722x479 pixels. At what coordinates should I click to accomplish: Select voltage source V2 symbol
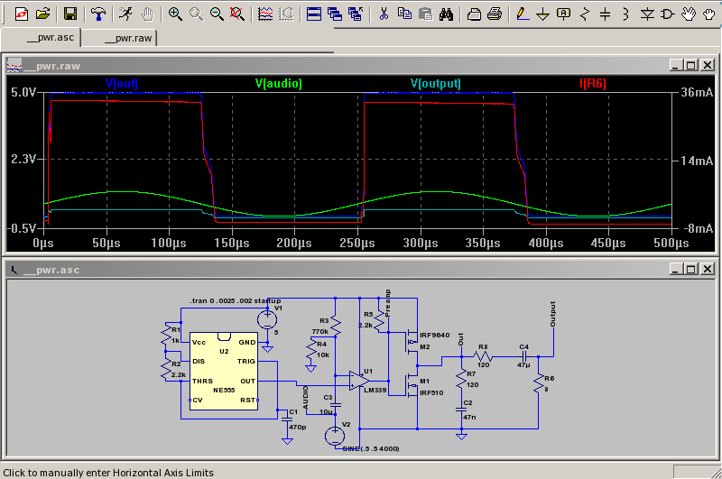coord(335,436)
